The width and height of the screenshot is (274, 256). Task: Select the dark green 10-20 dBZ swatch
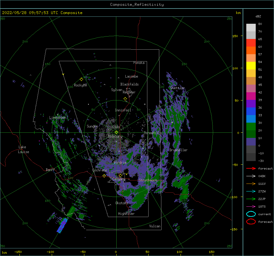coord(251,134)
